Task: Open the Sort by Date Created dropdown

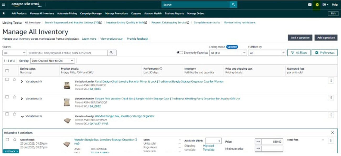Action: (x=52, y=61)
